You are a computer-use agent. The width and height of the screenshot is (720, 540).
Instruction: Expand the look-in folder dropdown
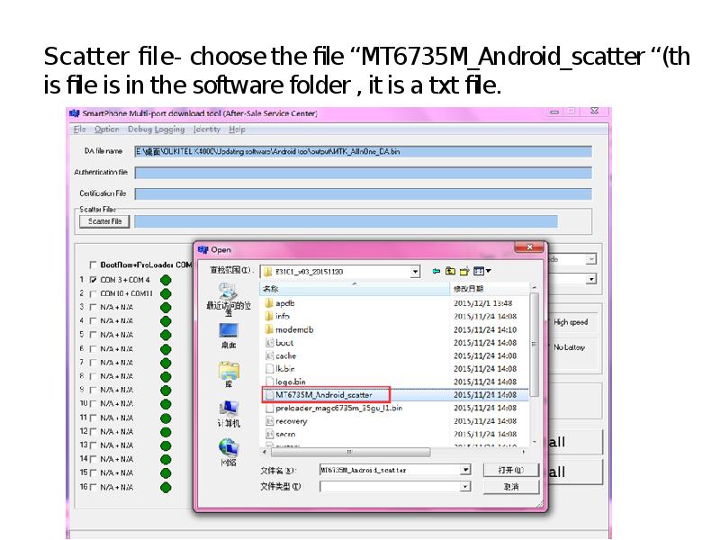click(x=415, y=271)
